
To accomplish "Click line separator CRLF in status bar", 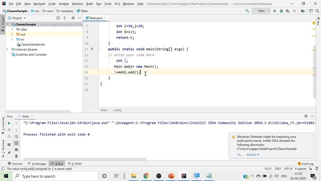I will pos(278,169).
